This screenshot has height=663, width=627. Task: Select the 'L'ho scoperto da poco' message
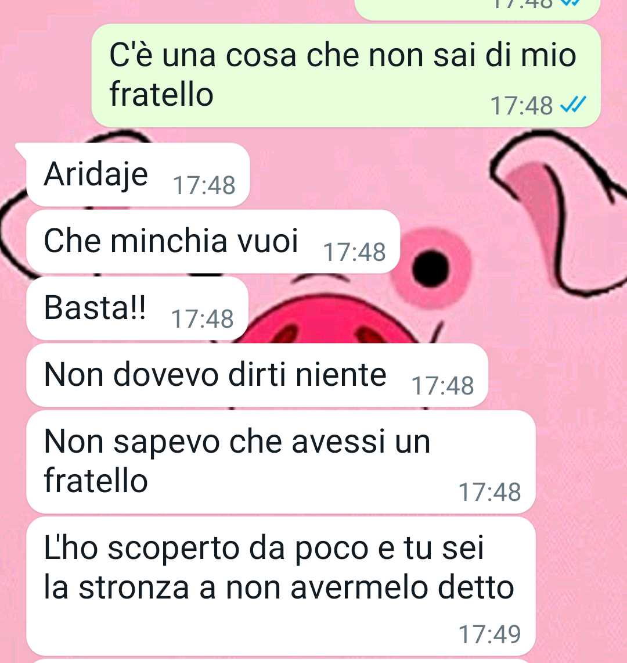pos(281,586)
